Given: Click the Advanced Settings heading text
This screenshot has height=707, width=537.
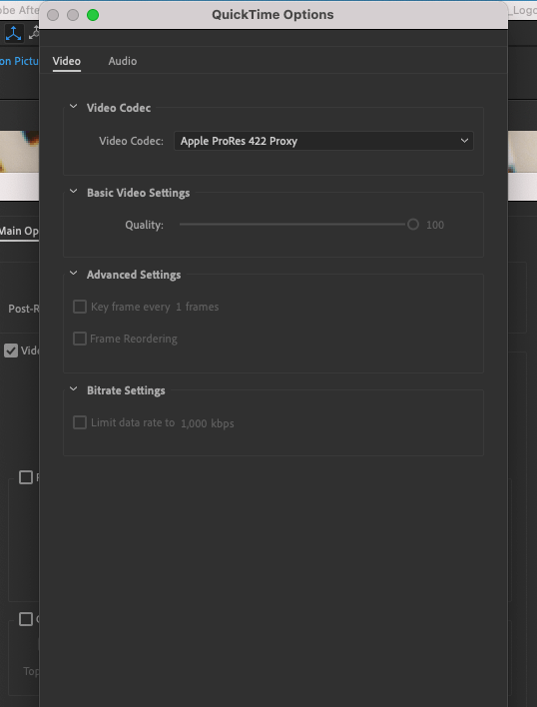Looking at the screenshot, I should pyautogui.click(x=134, y=275).
